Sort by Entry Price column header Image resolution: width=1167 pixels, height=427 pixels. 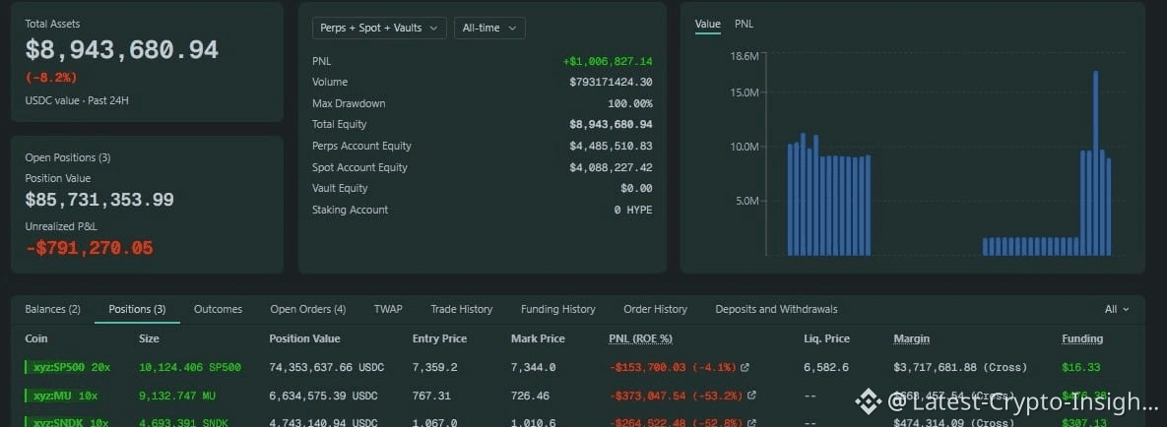click(440, 338)
